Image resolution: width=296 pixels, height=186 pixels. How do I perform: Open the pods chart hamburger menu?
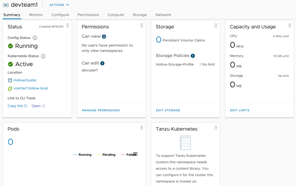pos(135,154)
